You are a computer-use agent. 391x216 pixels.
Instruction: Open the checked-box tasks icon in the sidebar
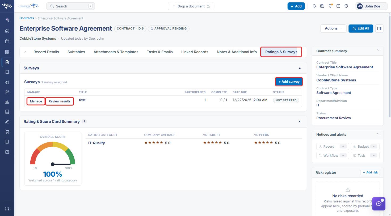pyautogui.click(x=7, y=152)
